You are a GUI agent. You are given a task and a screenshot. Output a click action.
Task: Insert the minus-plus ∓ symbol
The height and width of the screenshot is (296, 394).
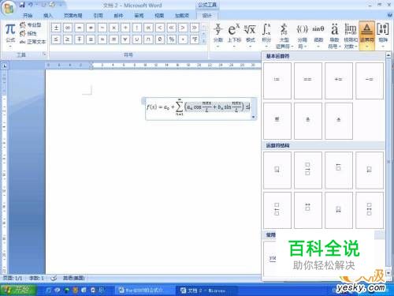79,39
